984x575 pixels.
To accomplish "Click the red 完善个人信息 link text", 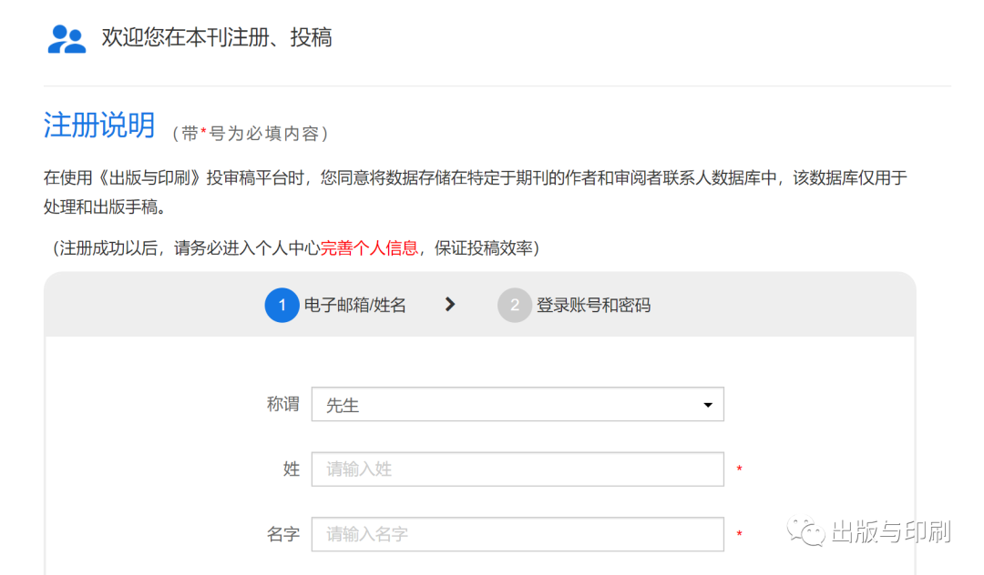I will pos(369,248).
